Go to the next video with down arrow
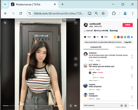Viewport: 138px width, 110px height. [x=76, y=65]
